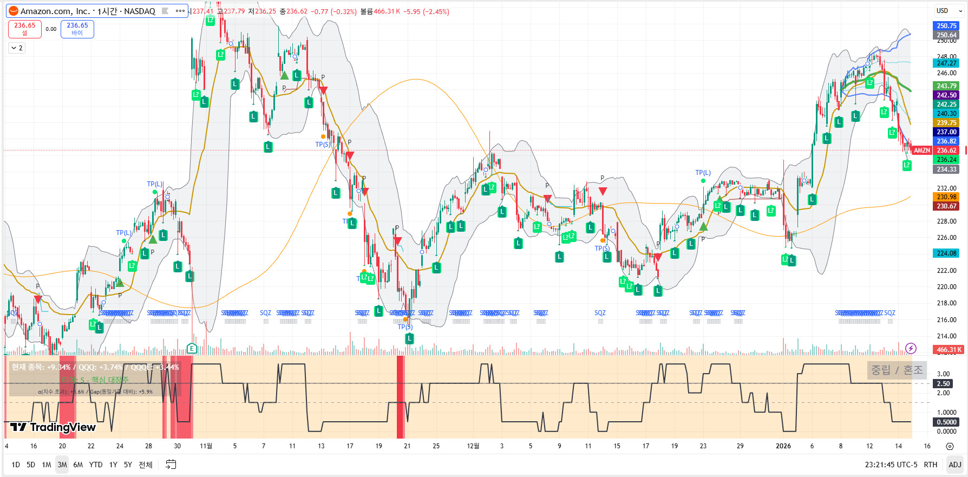The height and width of the screenshot is (477, 968).
Task: Click the dark red 230.67 price label
Action: (946, 206)
